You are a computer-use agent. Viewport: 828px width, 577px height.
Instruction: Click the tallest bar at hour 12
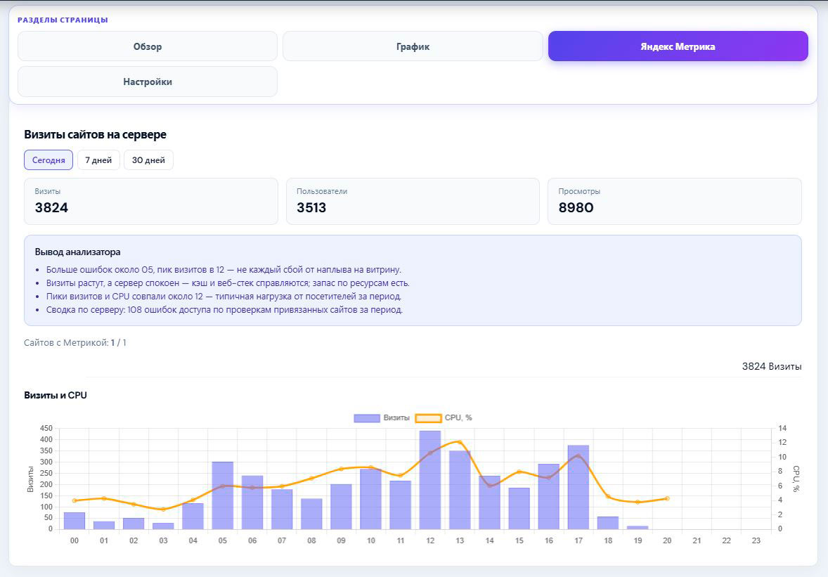(x=430, y=480)
